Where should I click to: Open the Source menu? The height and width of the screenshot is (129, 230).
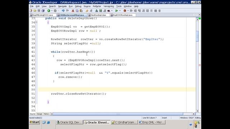click(x=87, y=6)
